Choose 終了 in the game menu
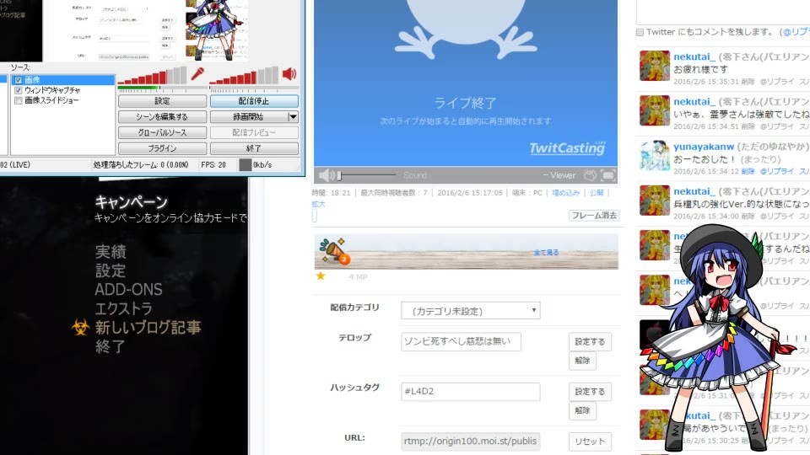Image resolution: width=810 pixels, height=455 pixels. click(x=111, y=346)
